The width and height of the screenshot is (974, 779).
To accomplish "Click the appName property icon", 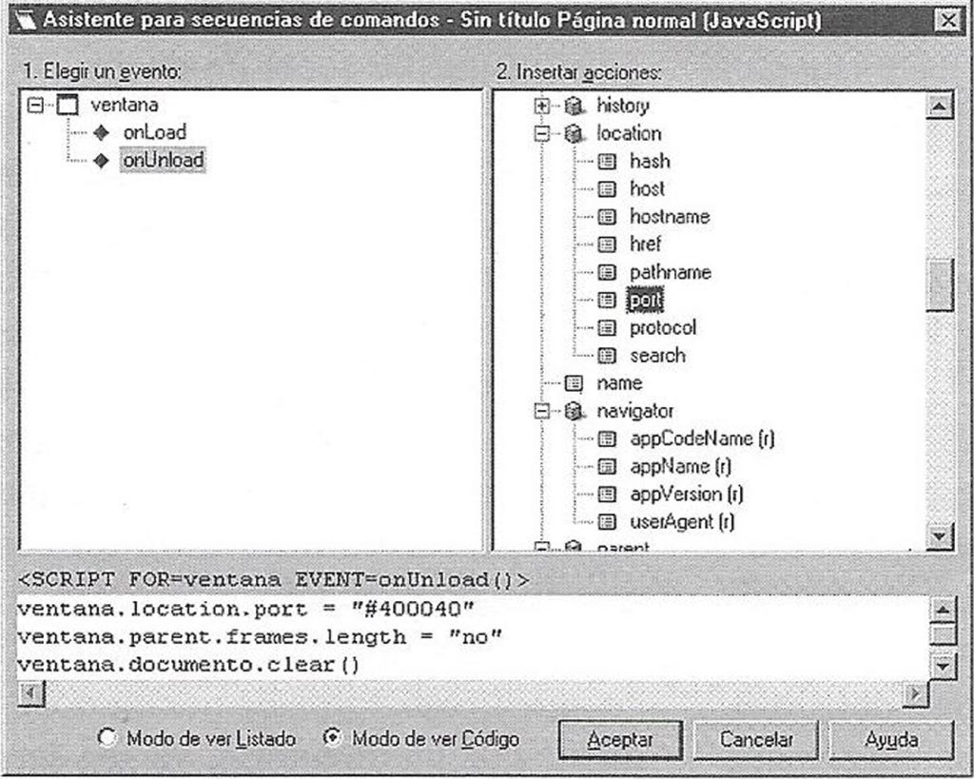I will point(607,466).
